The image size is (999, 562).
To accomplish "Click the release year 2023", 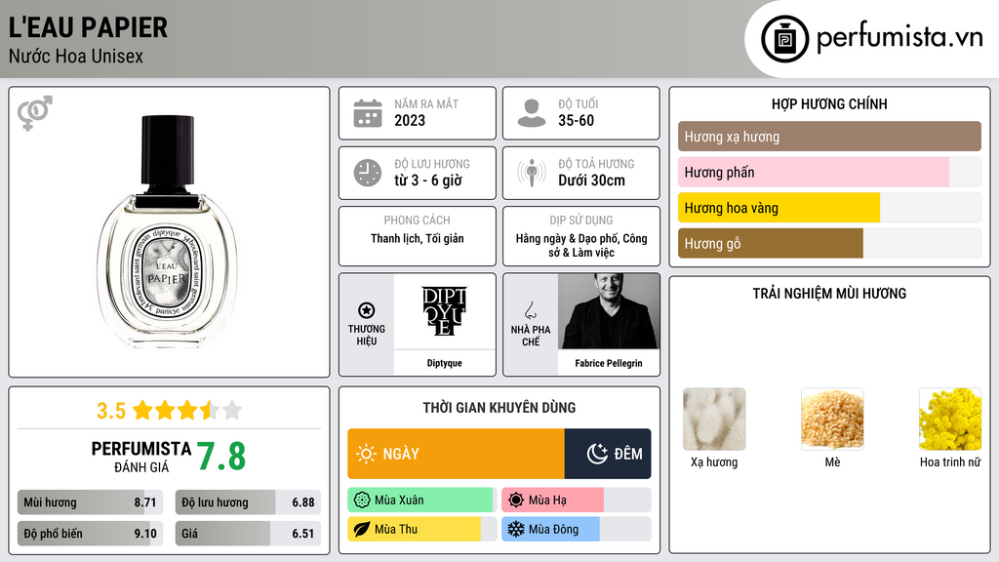I will coord(410,120).
